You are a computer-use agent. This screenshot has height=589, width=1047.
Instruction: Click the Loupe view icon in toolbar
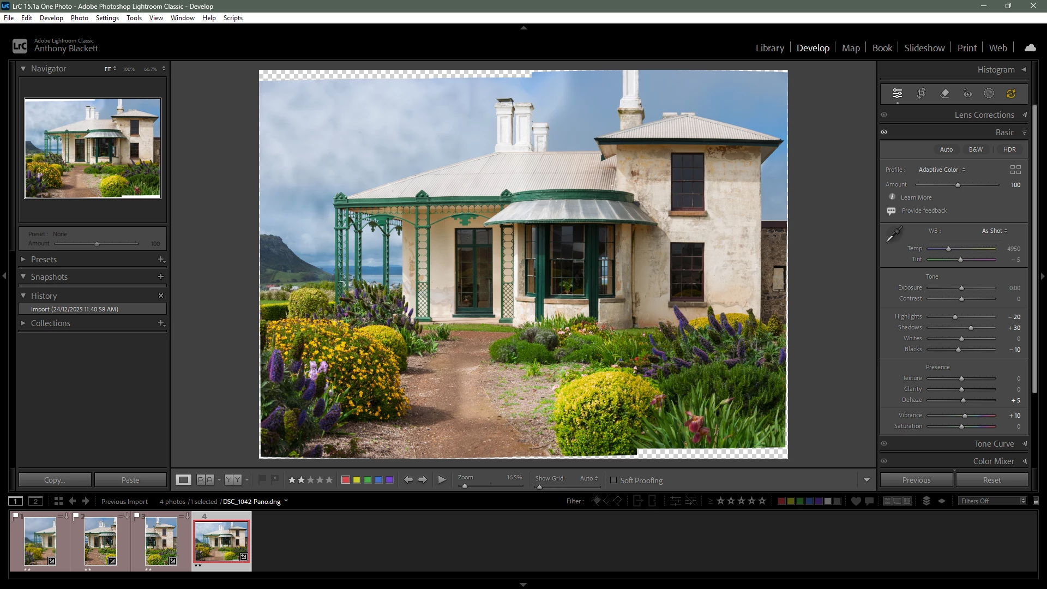pos(183,480)
